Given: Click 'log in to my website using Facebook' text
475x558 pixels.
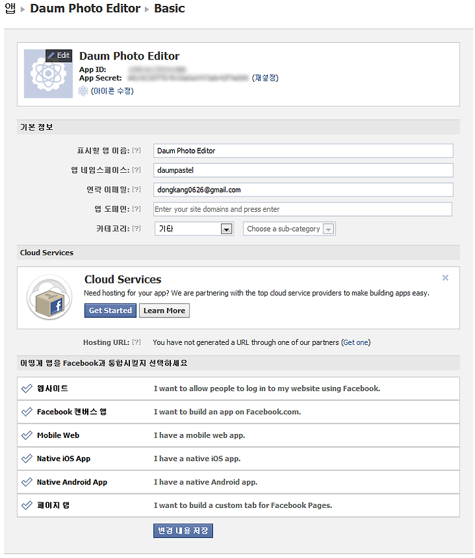Looking at the screenshot, I should coord(313,388).
